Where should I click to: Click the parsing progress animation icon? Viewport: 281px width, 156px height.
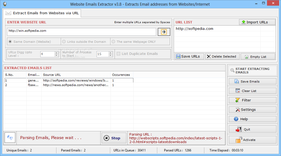(10, 137)
